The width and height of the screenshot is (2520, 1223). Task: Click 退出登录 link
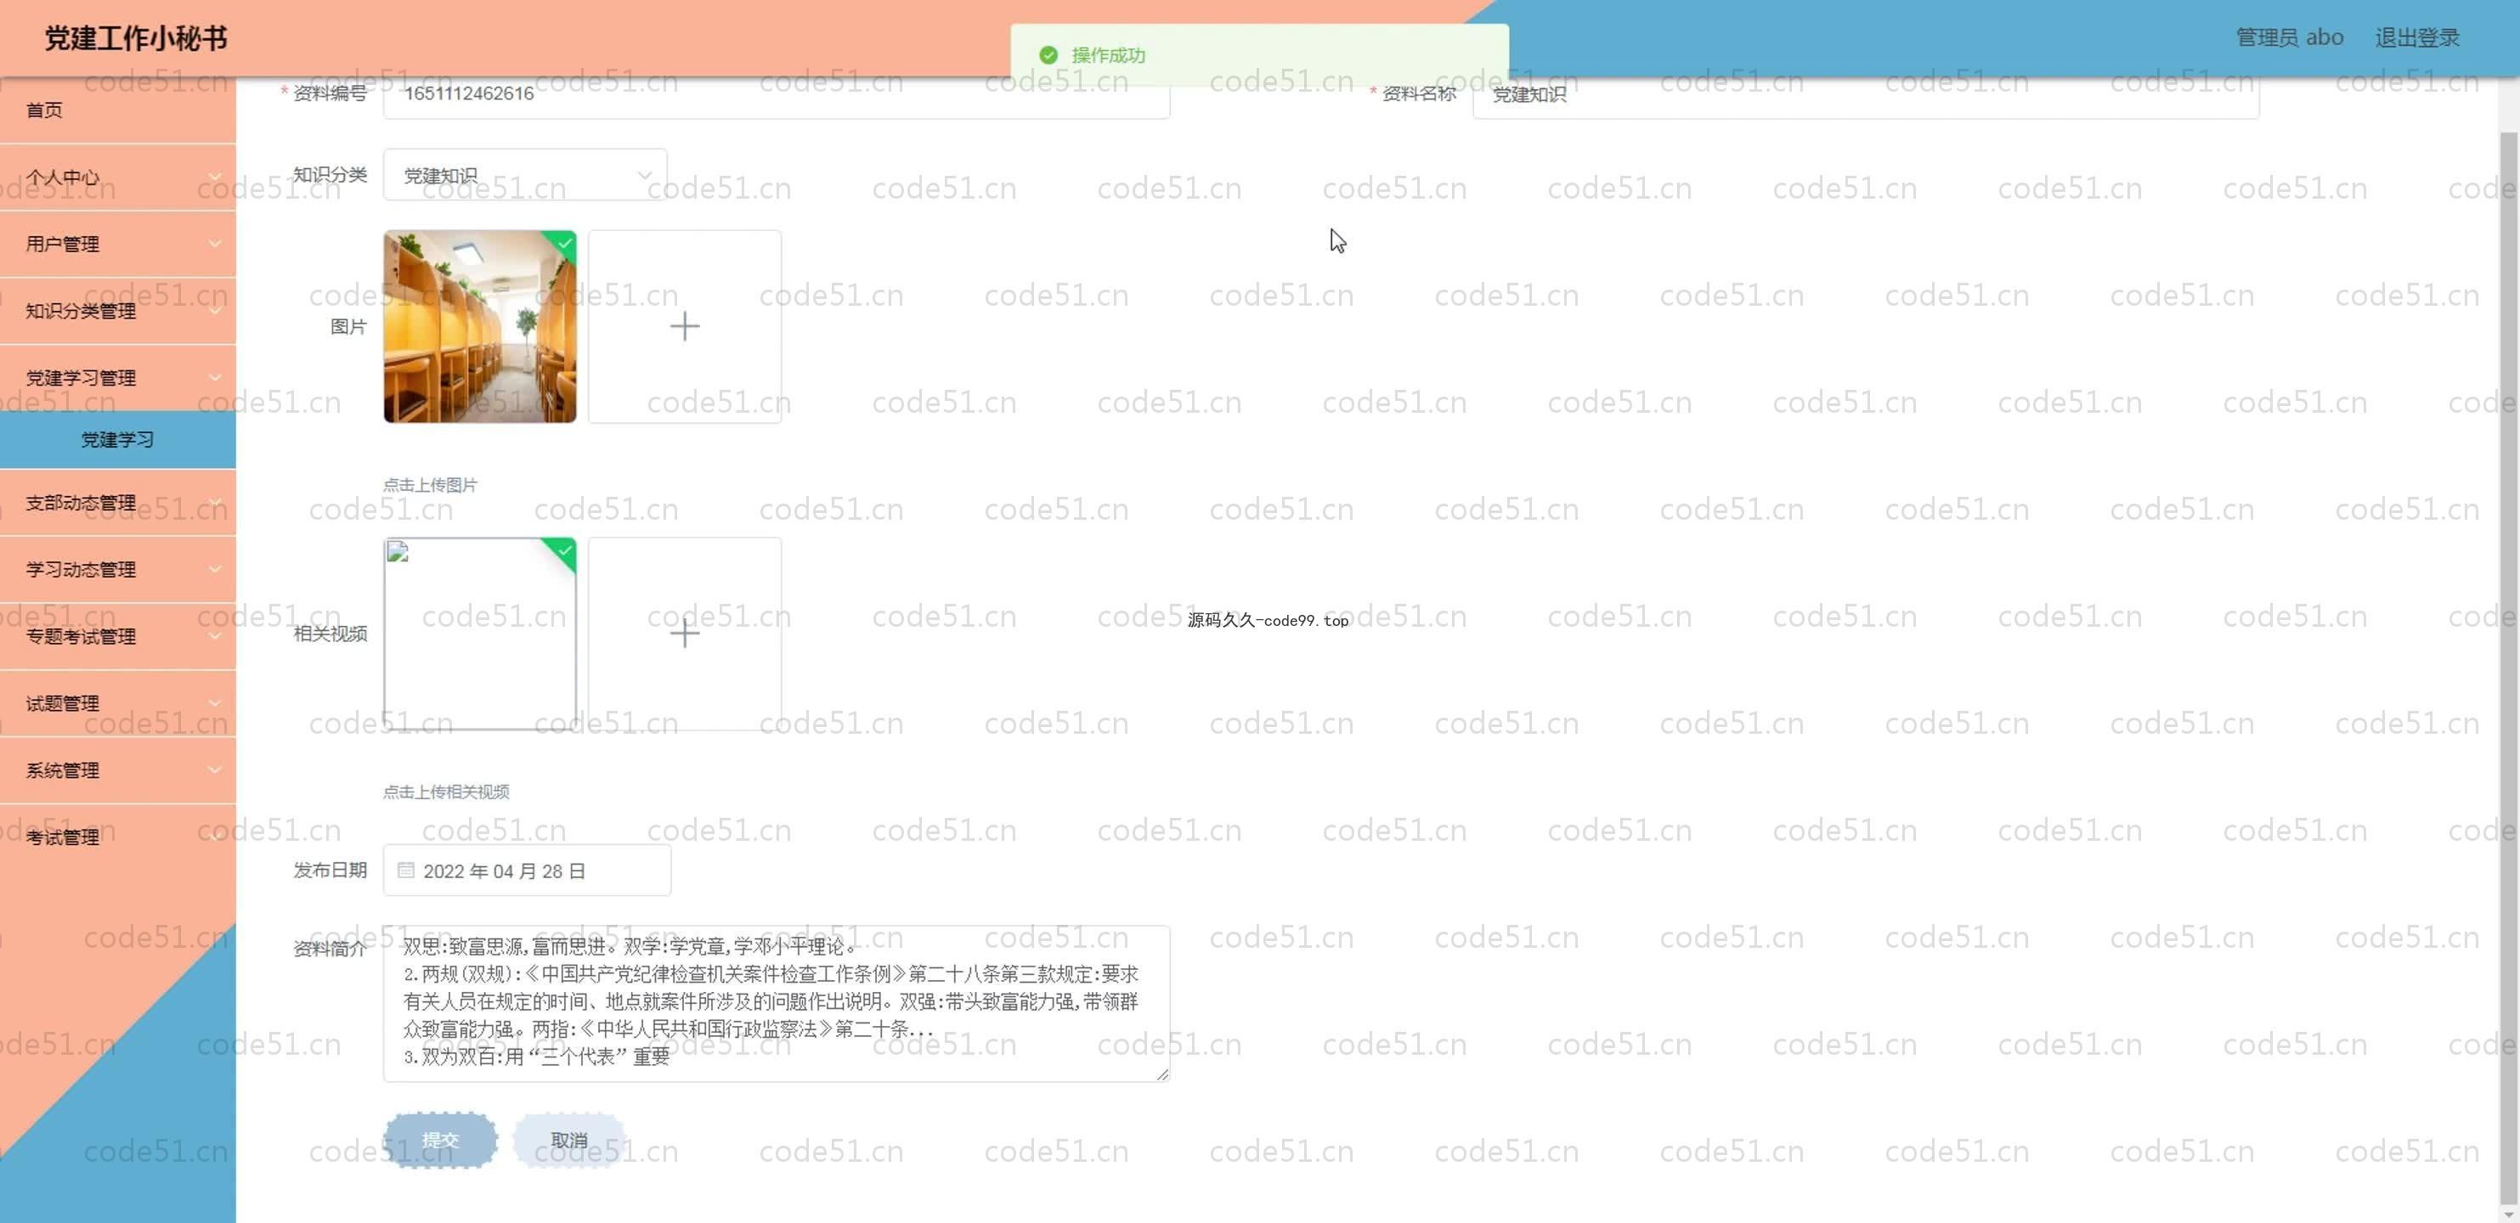click(x=2416, y=37)
